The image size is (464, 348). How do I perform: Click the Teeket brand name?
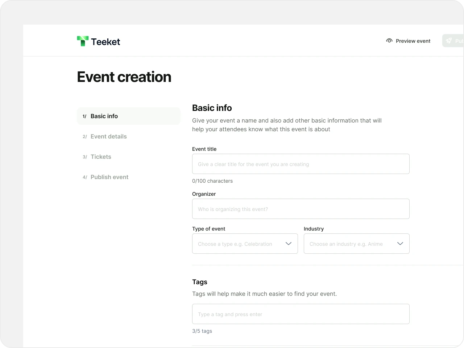[105, 42]
